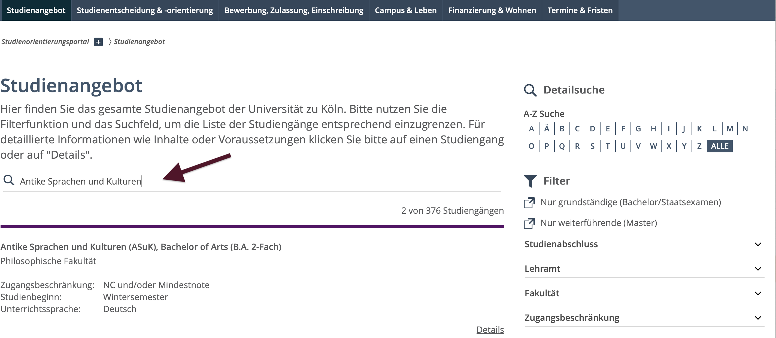This screenshot has width=776, height=338.
Task: Open Antike Sprachen und Kulturen course title
Action: (141, 247)
